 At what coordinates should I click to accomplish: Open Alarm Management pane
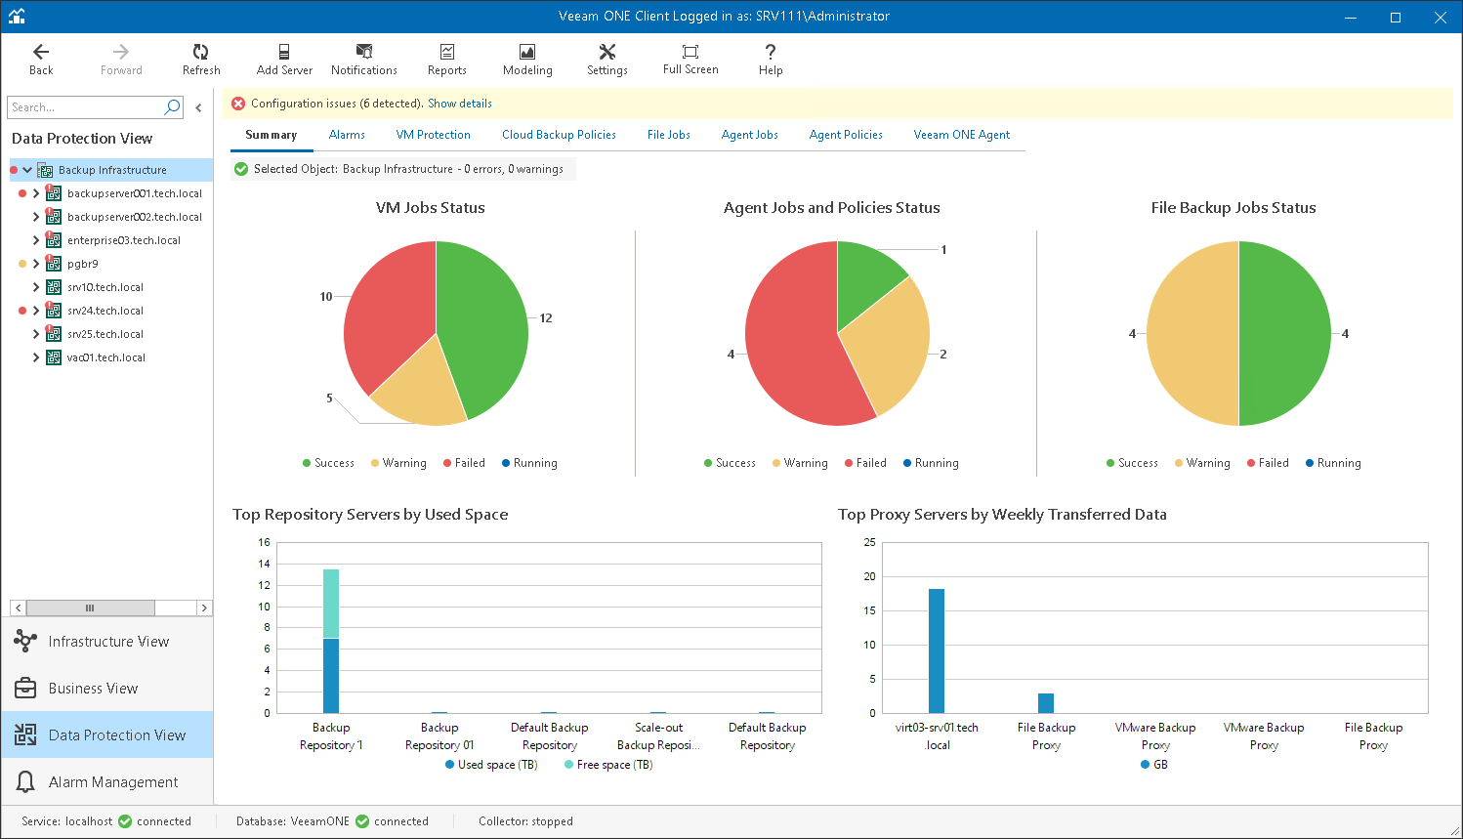[x=107, y=782]
